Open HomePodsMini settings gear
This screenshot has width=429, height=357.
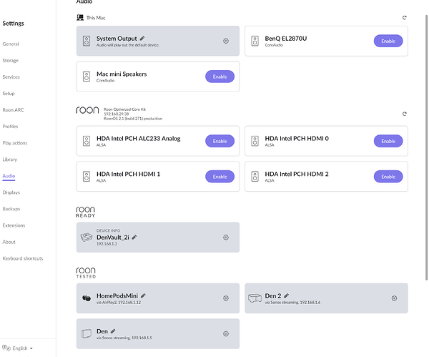tap(226, 298)
